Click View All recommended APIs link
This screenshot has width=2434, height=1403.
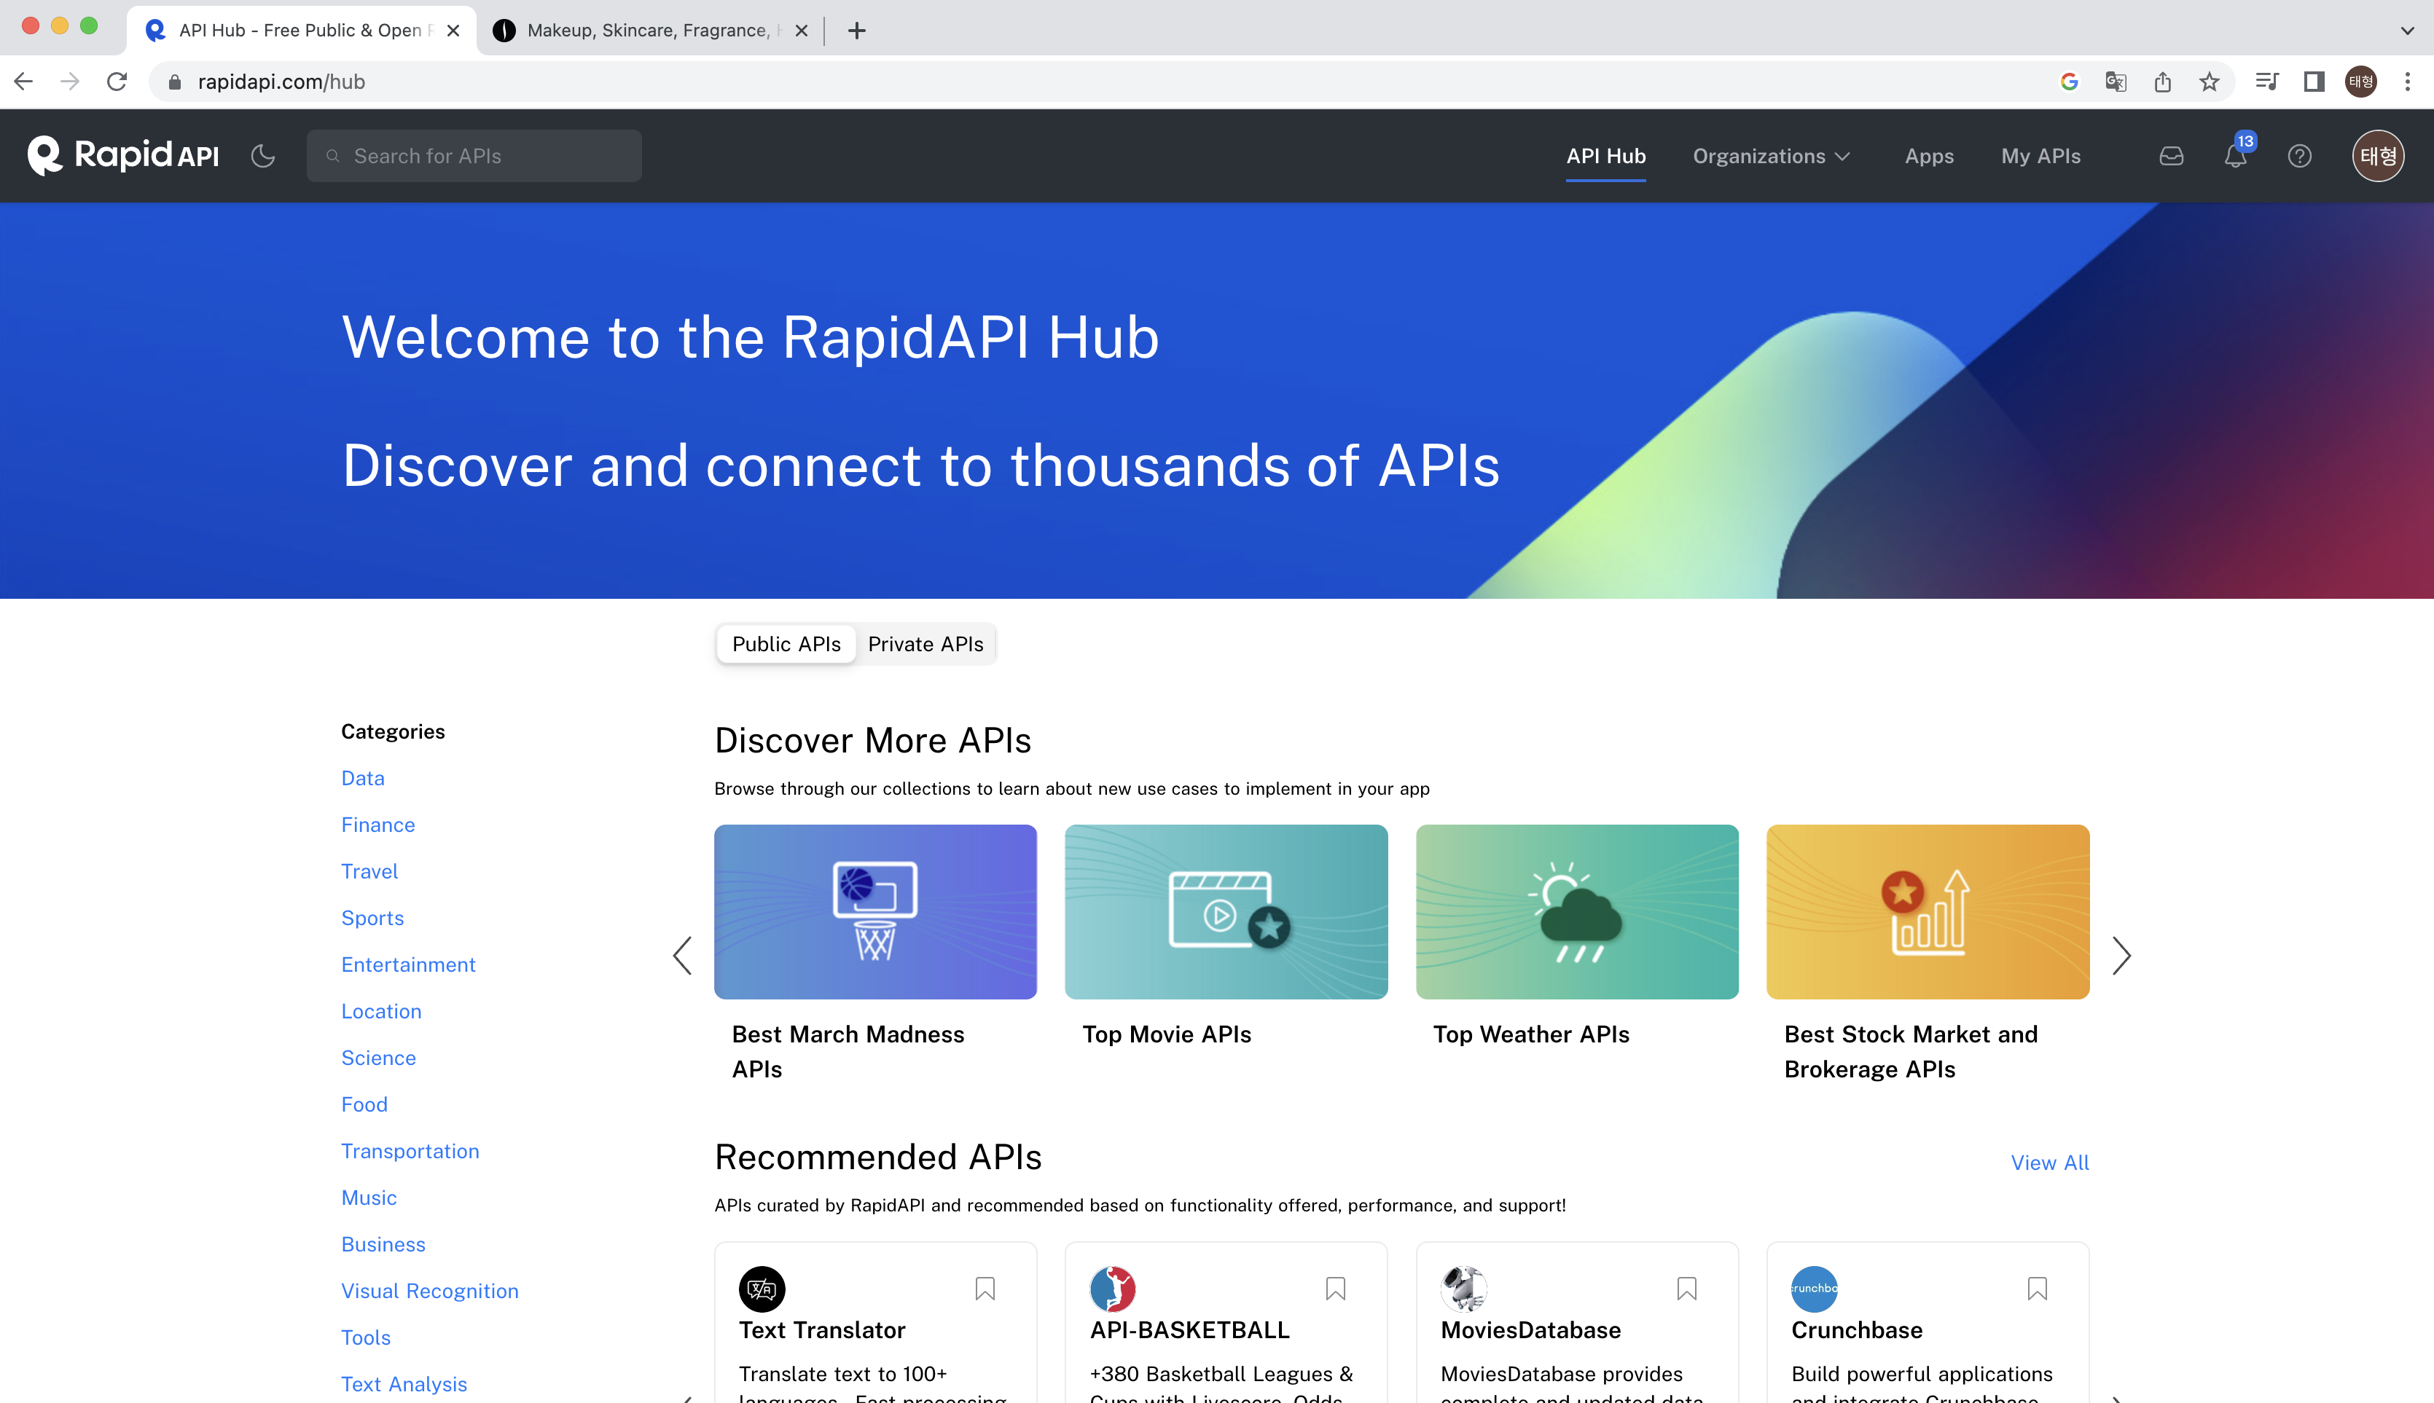point(2048,1162)
